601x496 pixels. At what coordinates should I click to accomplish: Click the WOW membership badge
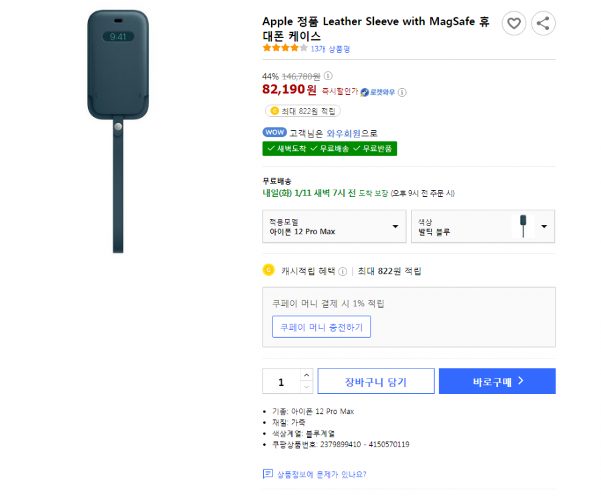pos(274,132)
